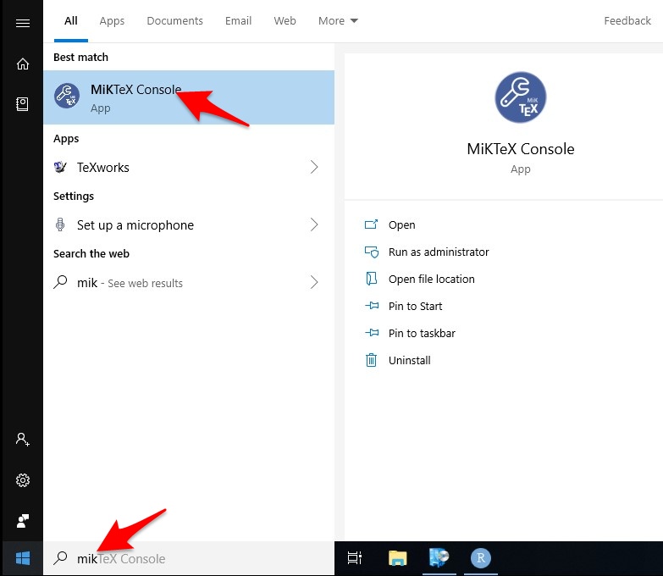Select the All tab
The width and height of the screenshot is (663, 576).
[x=70, y=20]
